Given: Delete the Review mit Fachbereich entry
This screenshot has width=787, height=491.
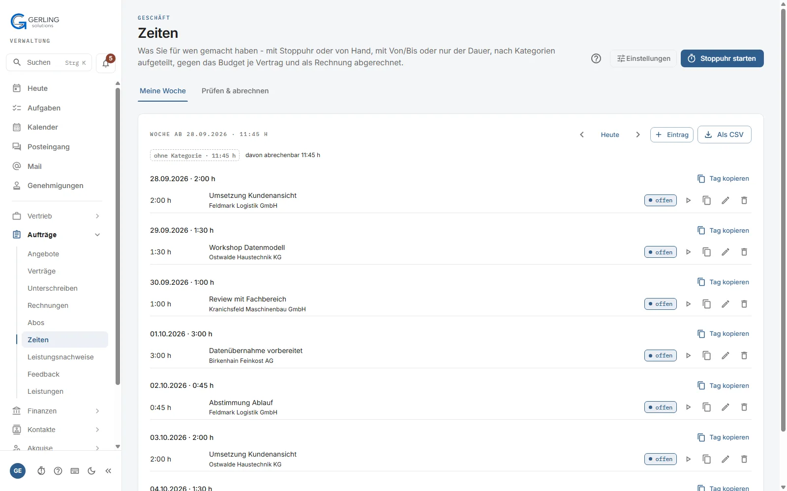Looking at the screenshot, I should click(x=744, y=304).
